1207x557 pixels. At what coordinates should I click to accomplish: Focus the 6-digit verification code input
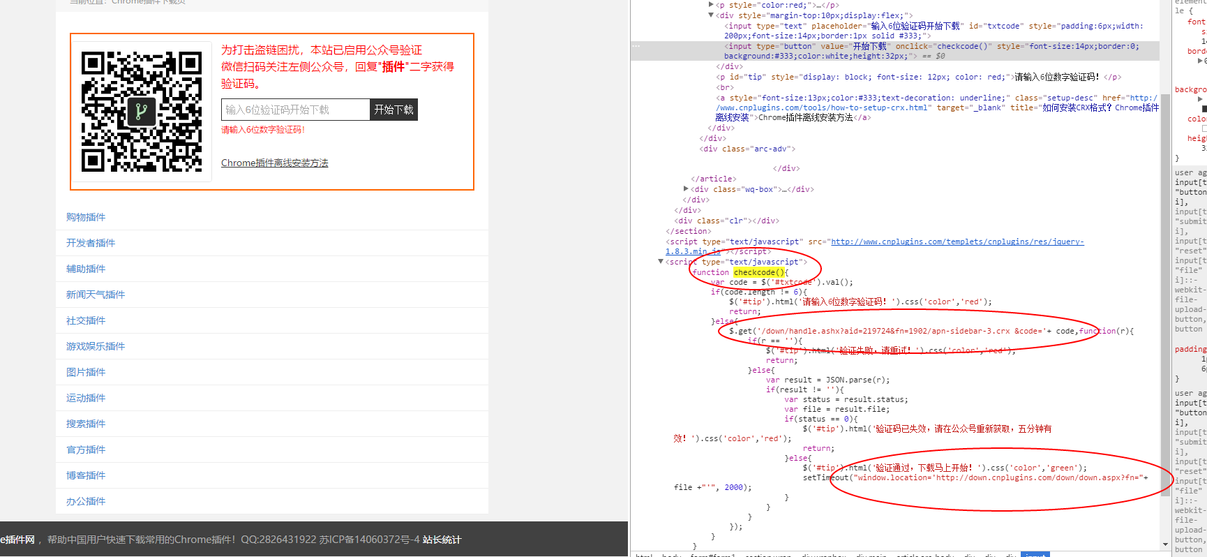point(296,110)
